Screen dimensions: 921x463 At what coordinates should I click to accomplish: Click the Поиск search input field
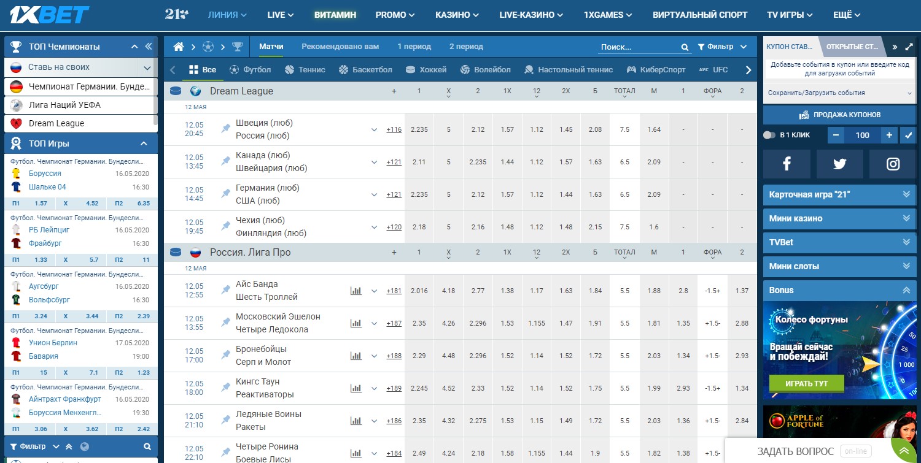639,47
